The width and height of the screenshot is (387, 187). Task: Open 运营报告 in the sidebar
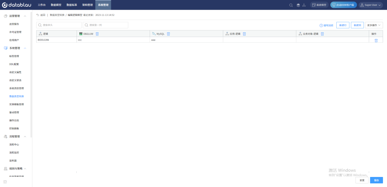(x=14, y=24)
